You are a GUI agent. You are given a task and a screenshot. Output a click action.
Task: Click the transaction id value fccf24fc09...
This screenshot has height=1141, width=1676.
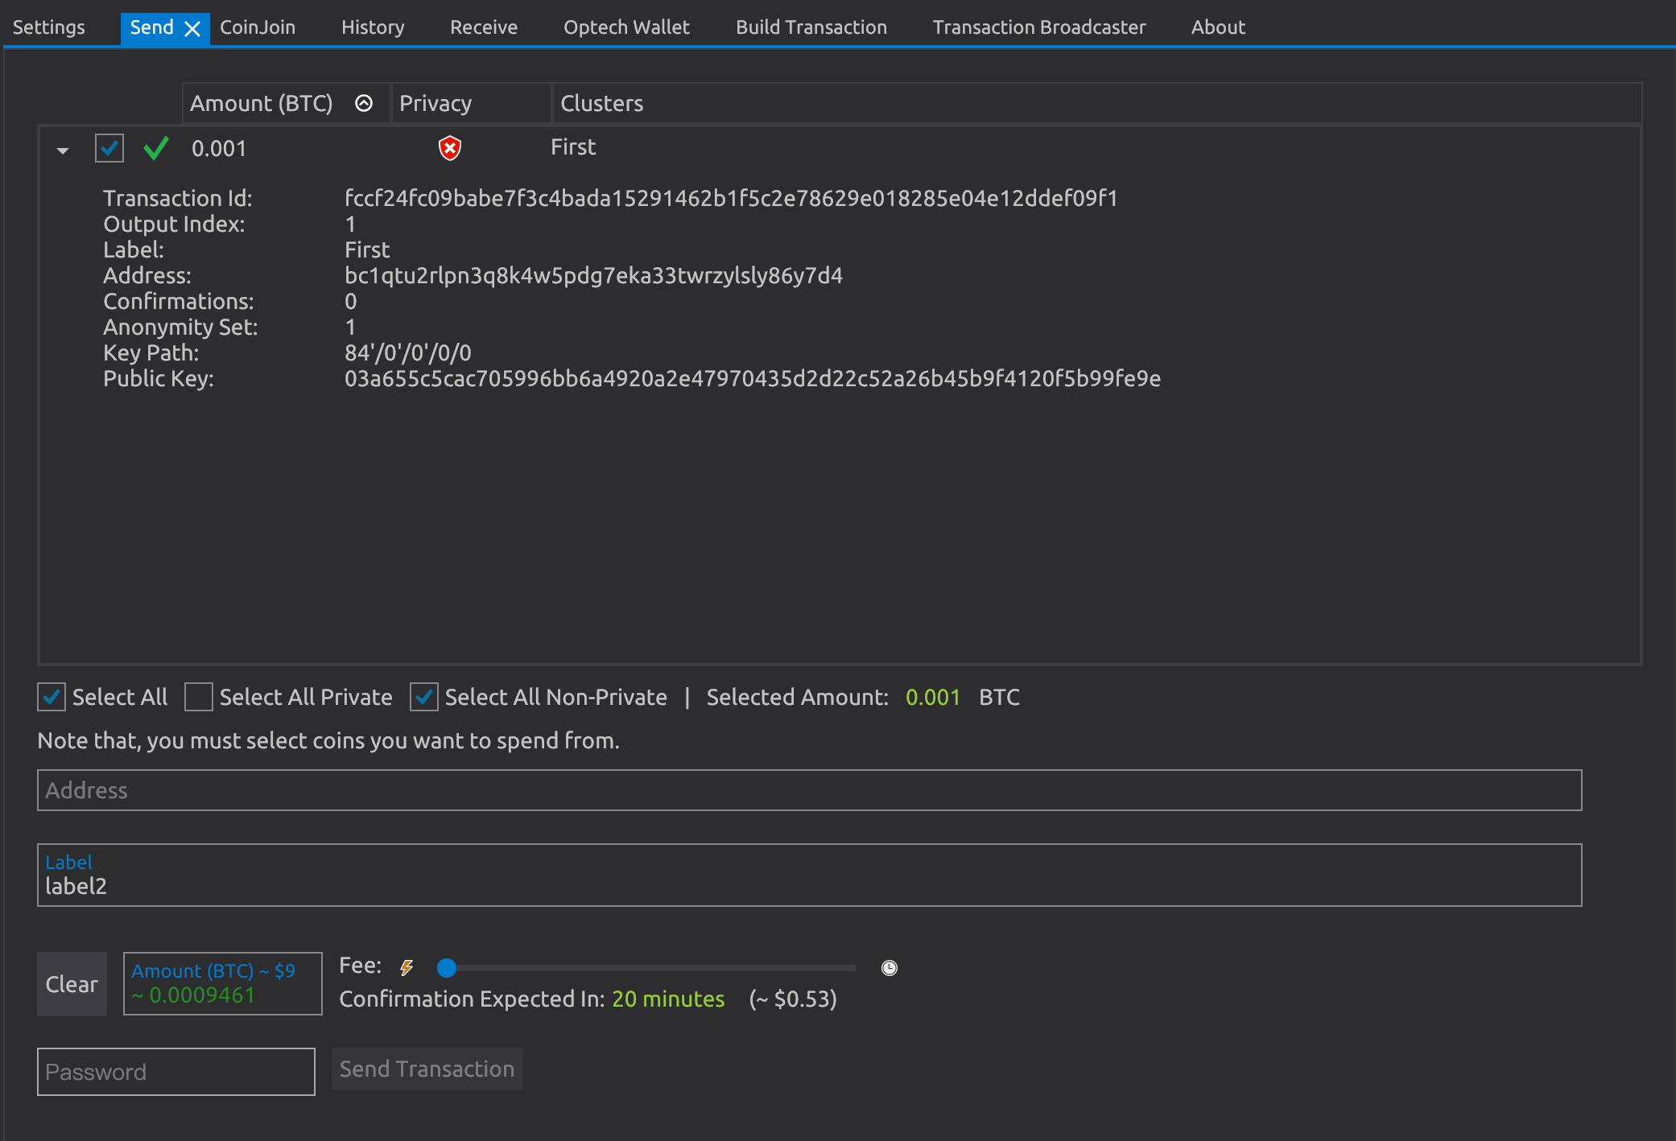point(731,198)
